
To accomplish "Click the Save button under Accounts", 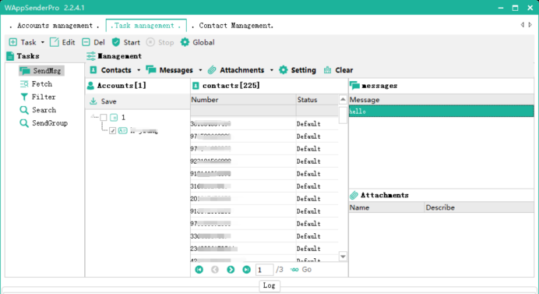I will 103,101.
